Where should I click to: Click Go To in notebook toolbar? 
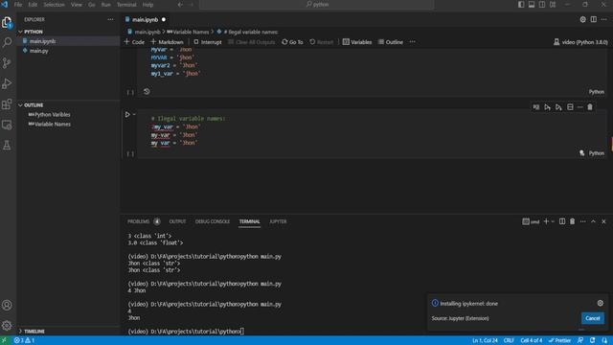coord(292,42)
